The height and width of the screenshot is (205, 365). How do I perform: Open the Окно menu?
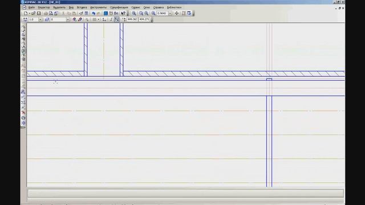point(147,7)
